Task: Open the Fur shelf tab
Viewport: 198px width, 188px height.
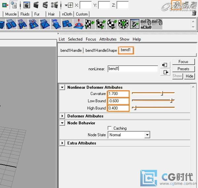Action: pyautogui.click(x=37, y=14)
